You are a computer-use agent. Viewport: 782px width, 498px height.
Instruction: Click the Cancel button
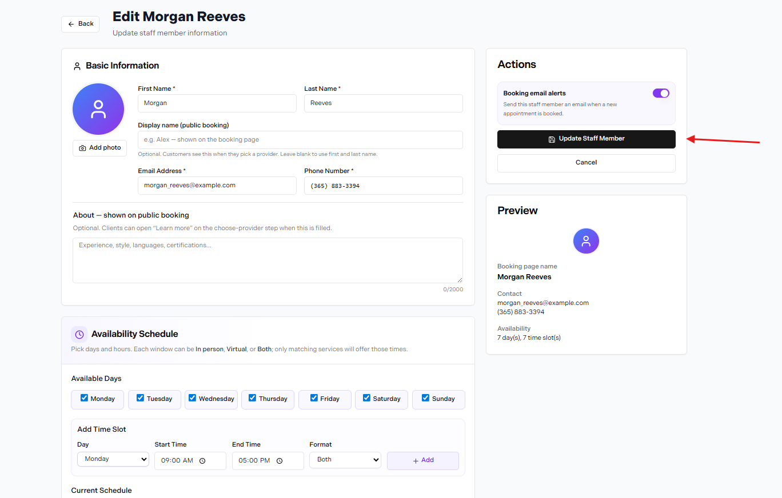[x=586, y=163]
